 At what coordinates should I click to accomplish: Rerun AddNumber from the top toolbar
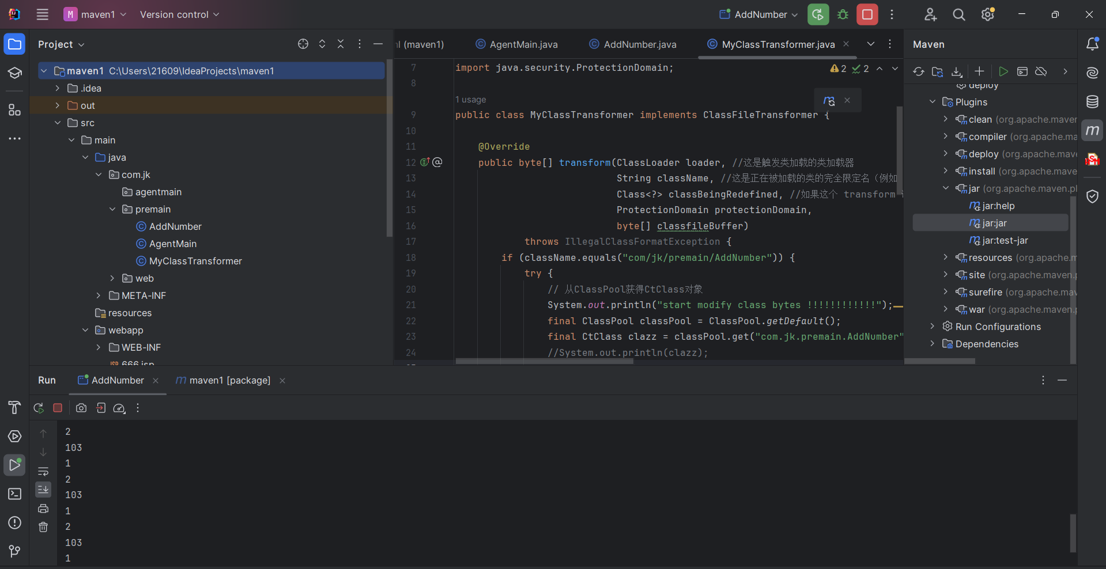(818, 14)
